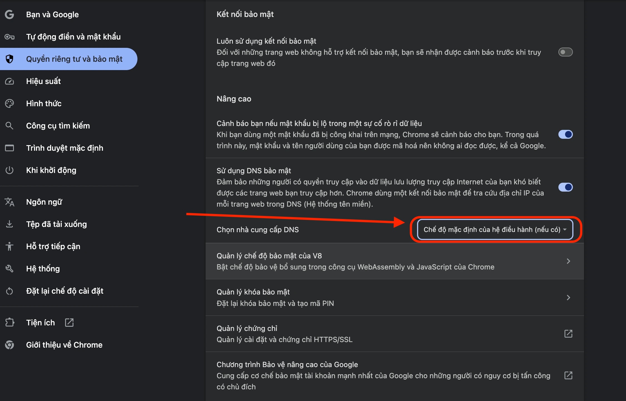The image size is (626, 401).
Task: Expand Quản lý chế độ bảo mật của V8
Action: (x=395, y=261)
